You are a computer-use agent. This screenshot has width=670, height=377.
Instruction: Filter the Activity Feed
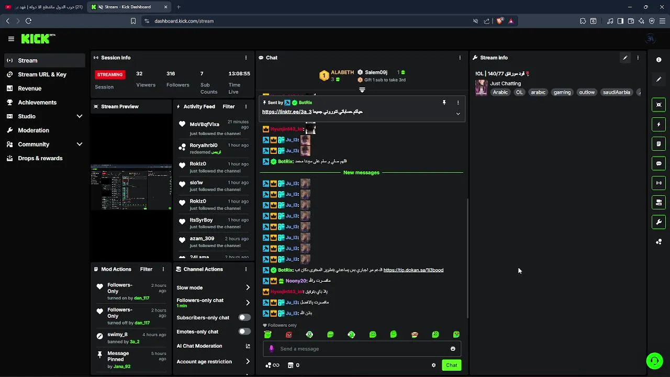click(229, 106)
